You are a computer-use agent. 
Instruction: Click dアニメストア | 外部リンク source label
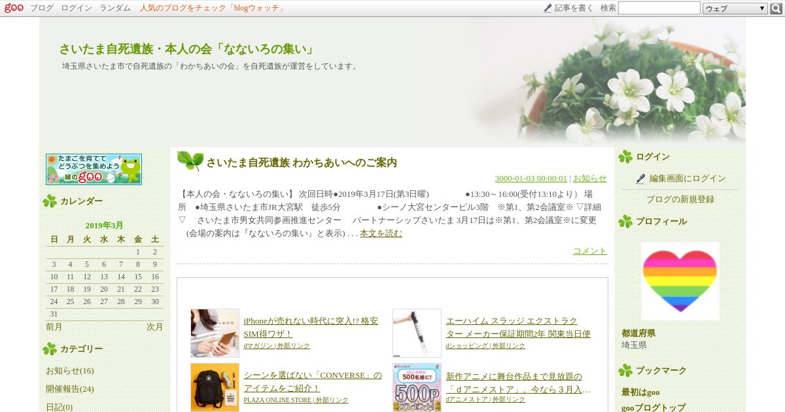pos(485,400)
